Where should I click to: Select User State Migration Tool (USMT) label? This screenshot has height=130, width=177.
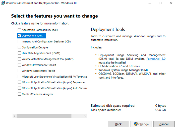[x=41, y=53]
